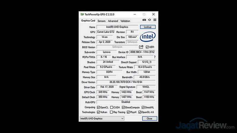
Task: Toggle the OpenCL checkbox
Action: click(99, 107)
